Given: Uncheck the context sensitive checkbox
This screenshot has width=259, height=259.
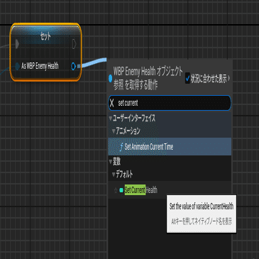Looking at the screenshot, I should 187,78.
